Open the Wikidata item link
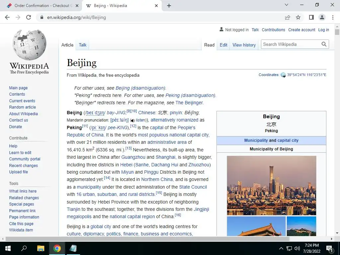Image resolution: width=340 pixels, height=255 pixels. pyautogui.click(x=21, y=230)
